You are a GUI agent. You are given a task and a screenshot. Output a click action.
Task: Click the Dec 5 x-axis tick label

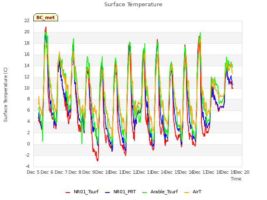(33, 172)
